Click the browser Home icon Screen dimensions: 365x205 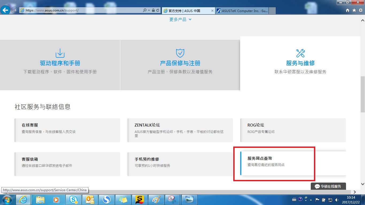[347, 10]
